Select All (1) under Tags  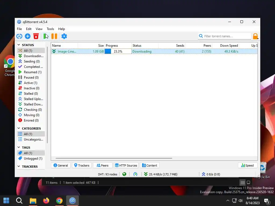31,153
